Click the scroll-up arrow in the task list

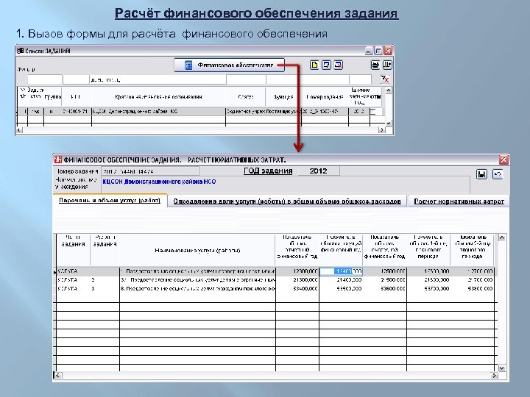point(389,90)
